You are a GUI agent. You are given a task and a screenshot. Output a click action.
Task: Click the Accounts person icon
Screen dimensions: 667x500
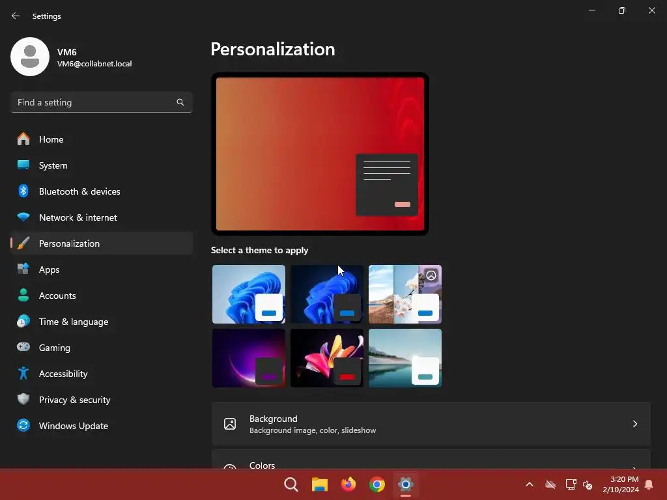coord(23,296)
